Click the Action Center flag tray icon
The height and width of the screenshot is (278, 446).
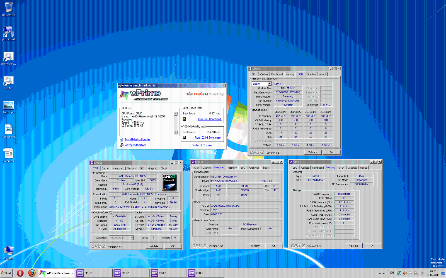pyautogui.click(x=410, y=273)
